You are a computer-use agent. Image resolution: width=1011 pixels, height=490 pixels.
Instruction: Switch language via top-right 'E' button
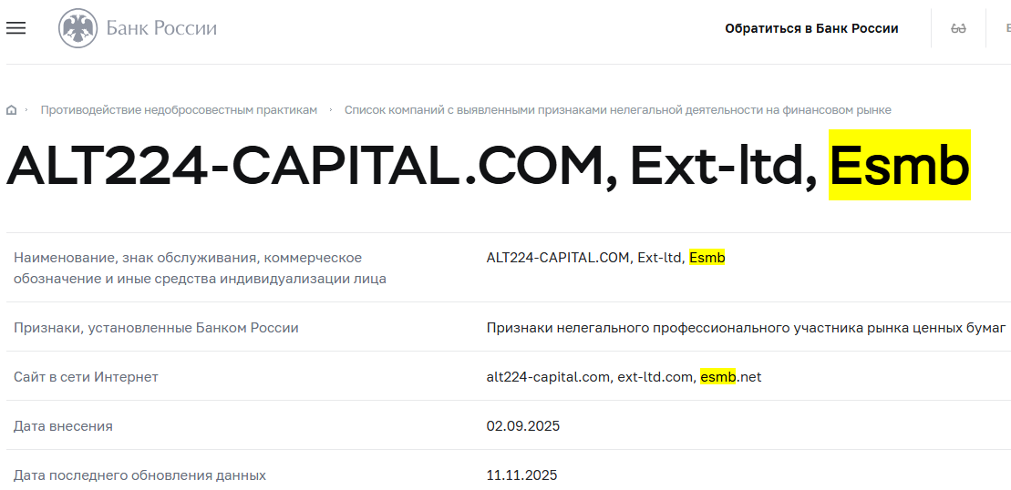[x=1007, y=28]
